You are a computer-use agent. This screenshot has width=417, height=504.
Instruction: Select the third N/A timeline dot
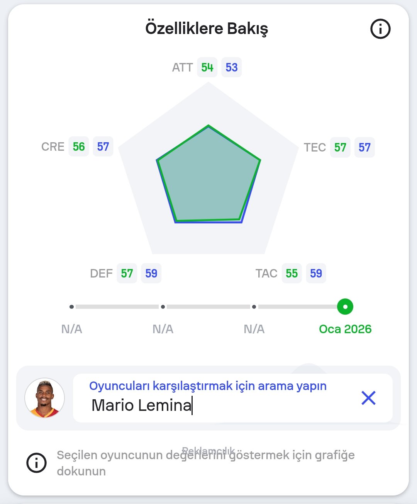(x=254, y=307)
